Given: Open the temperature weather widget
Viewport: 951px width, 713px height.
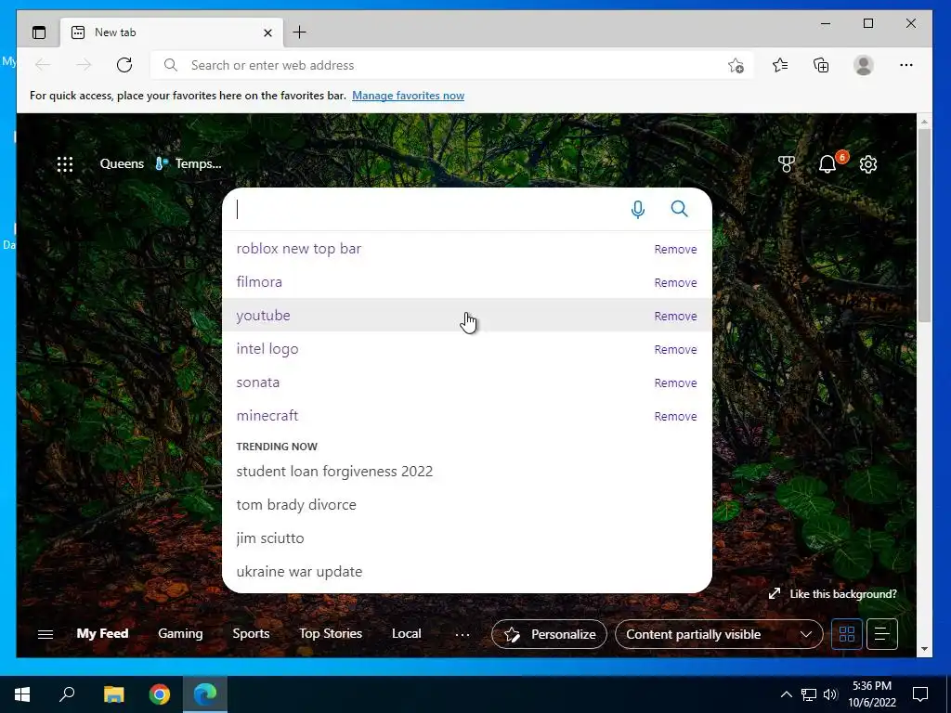Looking at the screenshot, I should tap(189, 163).
